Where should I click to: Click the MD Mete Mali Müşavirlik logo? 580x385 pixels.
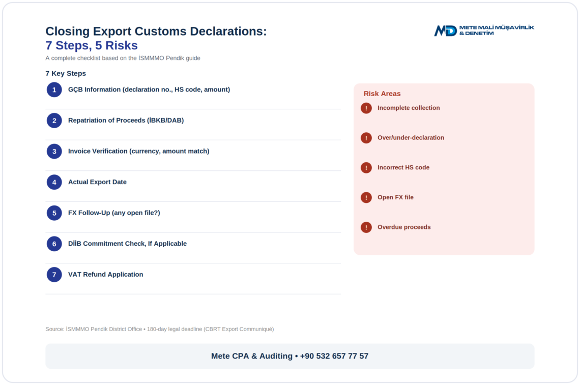(x=484, y=31)
